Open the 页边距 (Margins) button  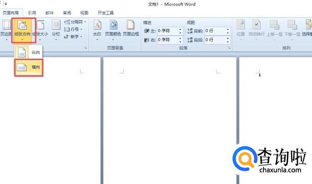pos(5,30)
